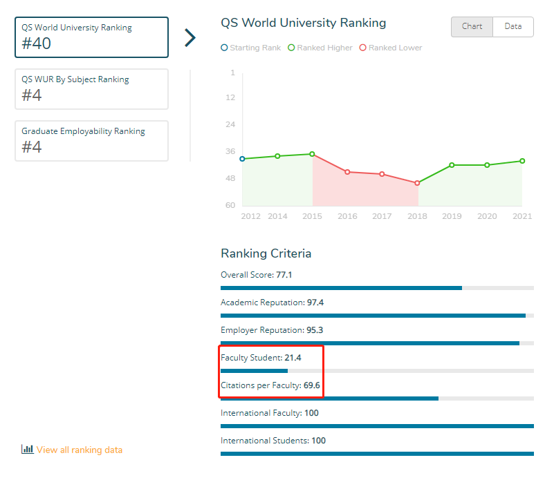Click the 2021 x-axis year label
The height and width of the screenshot is (480, 554).
pyautogui.click(x=522, y=216)
